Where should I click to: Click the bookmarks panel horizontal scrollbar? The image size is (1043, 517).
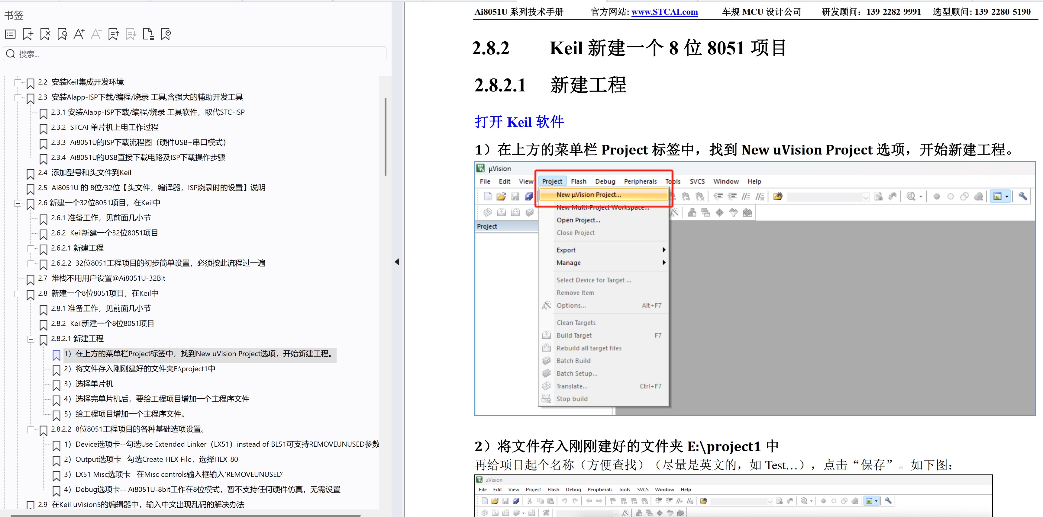point(186,515)
